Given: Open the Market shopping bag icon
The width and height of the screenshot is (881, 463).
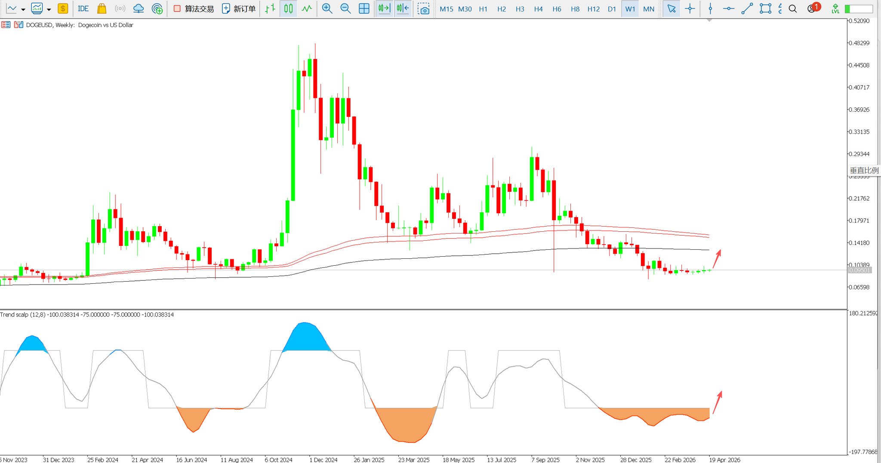Looking at the screenshot, I should (102, 9).
